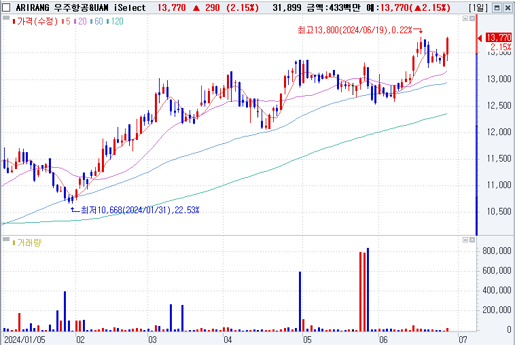Select the 20-day moving average legend

coord(80,21)
